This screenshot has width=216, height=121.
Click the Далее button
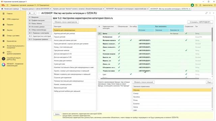[57, 114]
